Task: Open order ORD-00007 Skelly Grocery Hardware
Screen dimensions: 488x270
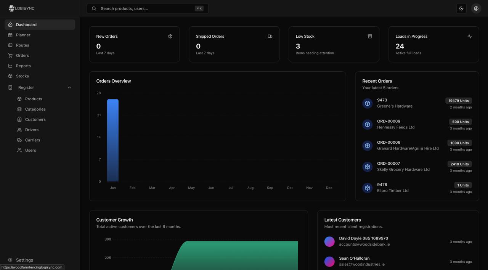Action: point(417,167)
